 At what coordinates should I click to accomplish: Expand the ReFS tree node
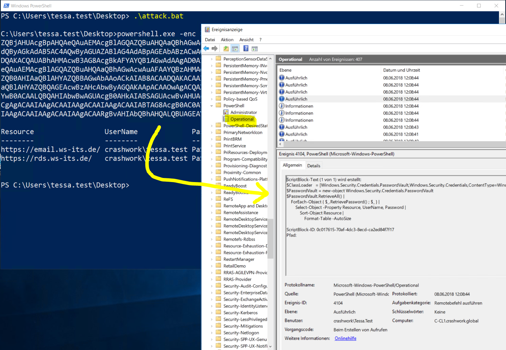[212, 199]
